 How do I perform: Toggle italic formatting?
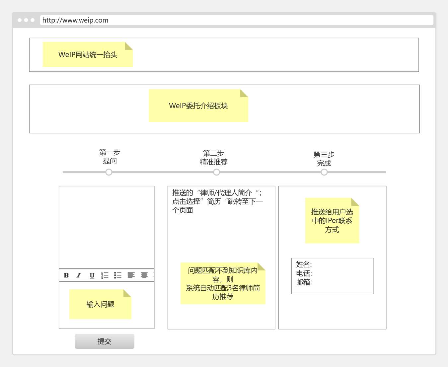(79, 275)
